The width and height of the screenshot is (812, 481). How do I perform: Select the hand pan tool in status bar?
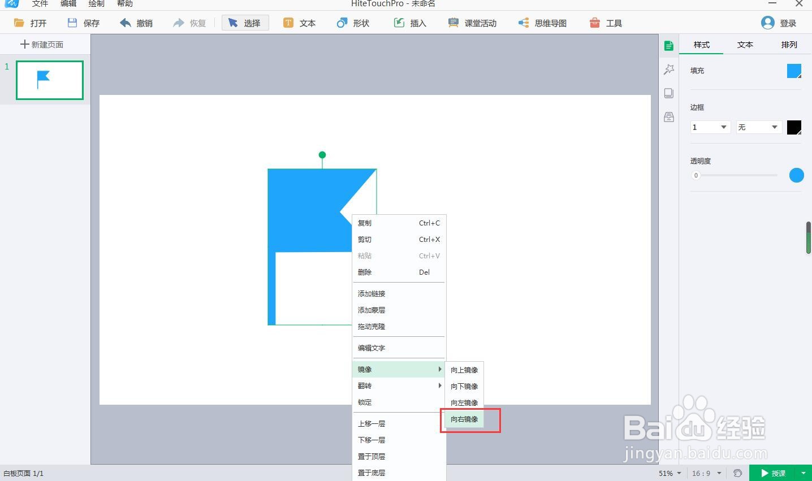(738, 473)
